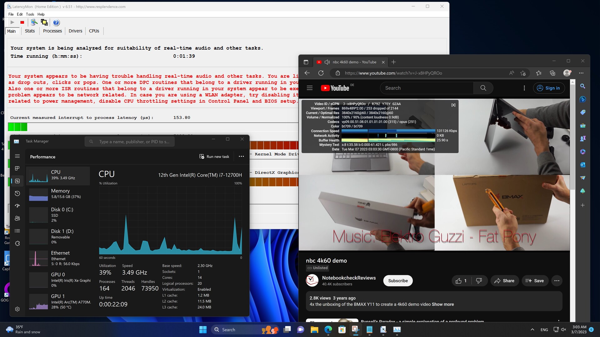Open a new tab in Edge
This screenshot has height=337, width=600.
click(394, 62)
